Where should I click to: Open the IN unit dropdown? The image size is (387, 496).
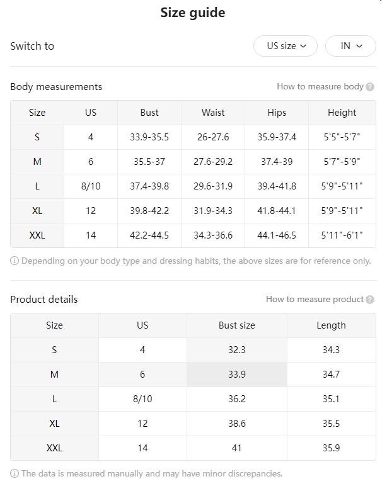[350, 46]
